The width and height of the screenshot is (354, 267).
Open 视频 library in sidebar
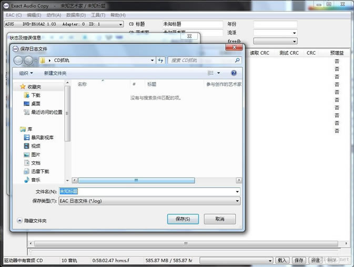tap(32, 146)
